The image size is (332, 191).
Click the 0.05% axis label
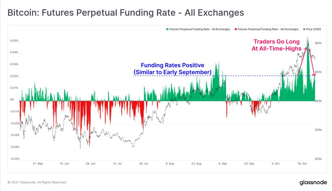tap(14, 41)
